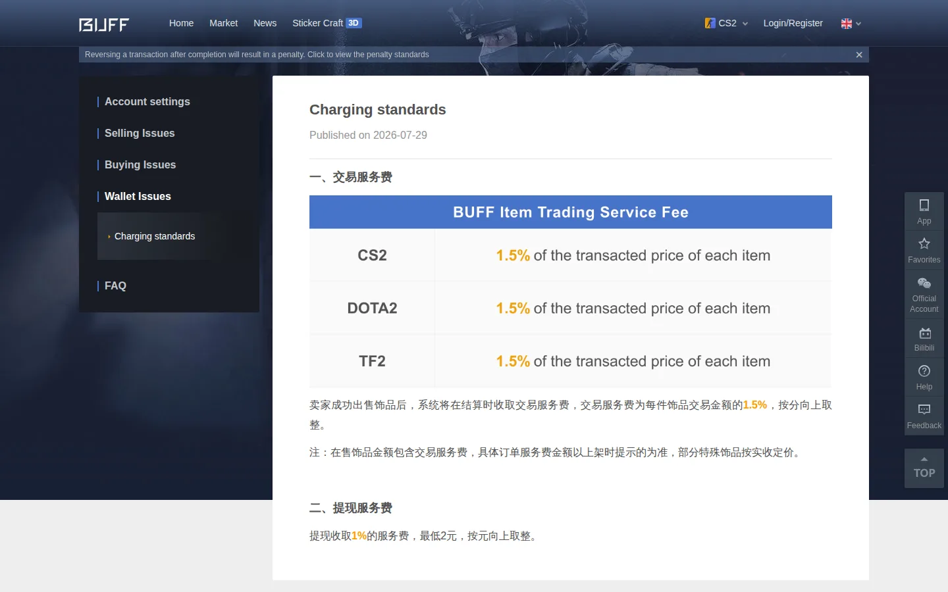The image size is (948, 592).
Task: Click the 1% withdrawal fee text
Action: click(359, 536)
